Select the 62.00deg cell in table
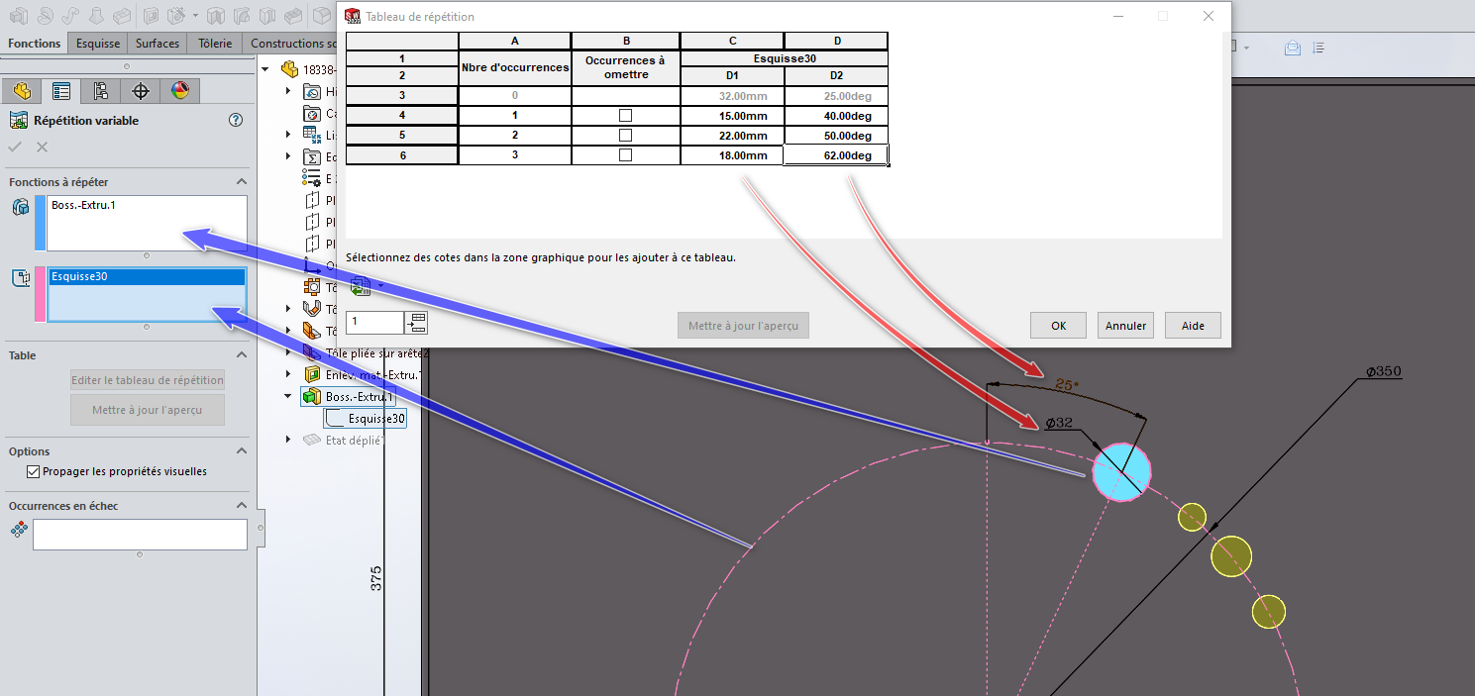The width and height of the screenshot is (1475, 696). click(836, 155)
